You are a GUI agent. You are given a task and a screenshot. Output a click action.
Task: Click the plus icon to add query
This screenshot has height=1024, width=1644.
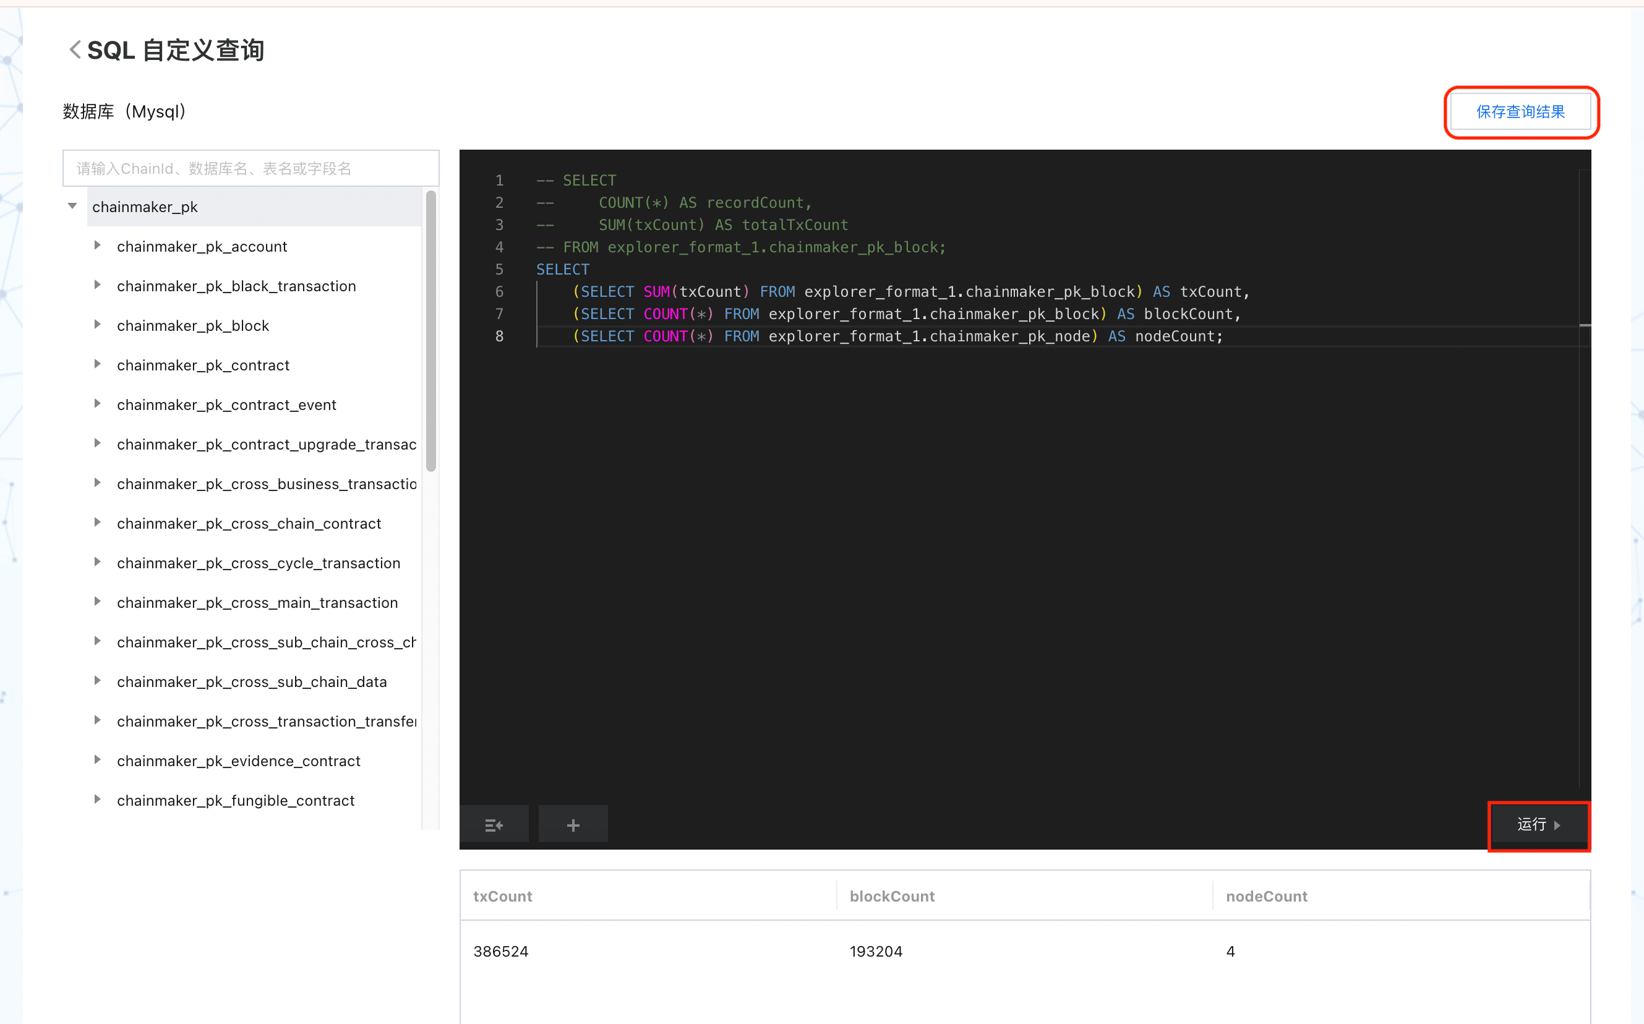[572, 824]
